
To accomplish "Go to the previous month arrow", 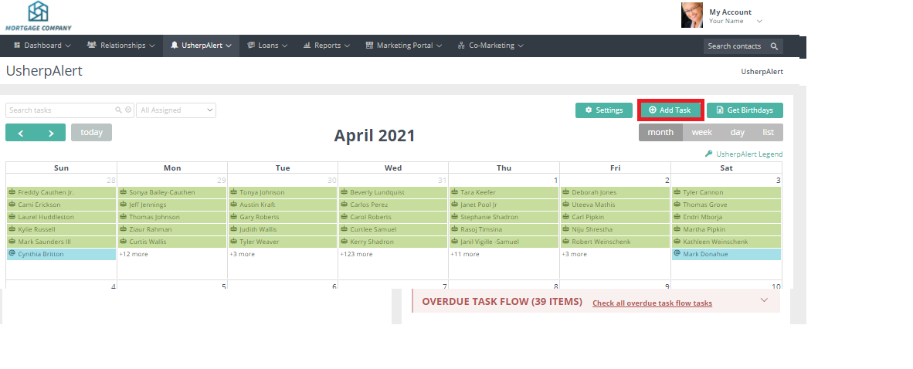I will pos(21,133).
